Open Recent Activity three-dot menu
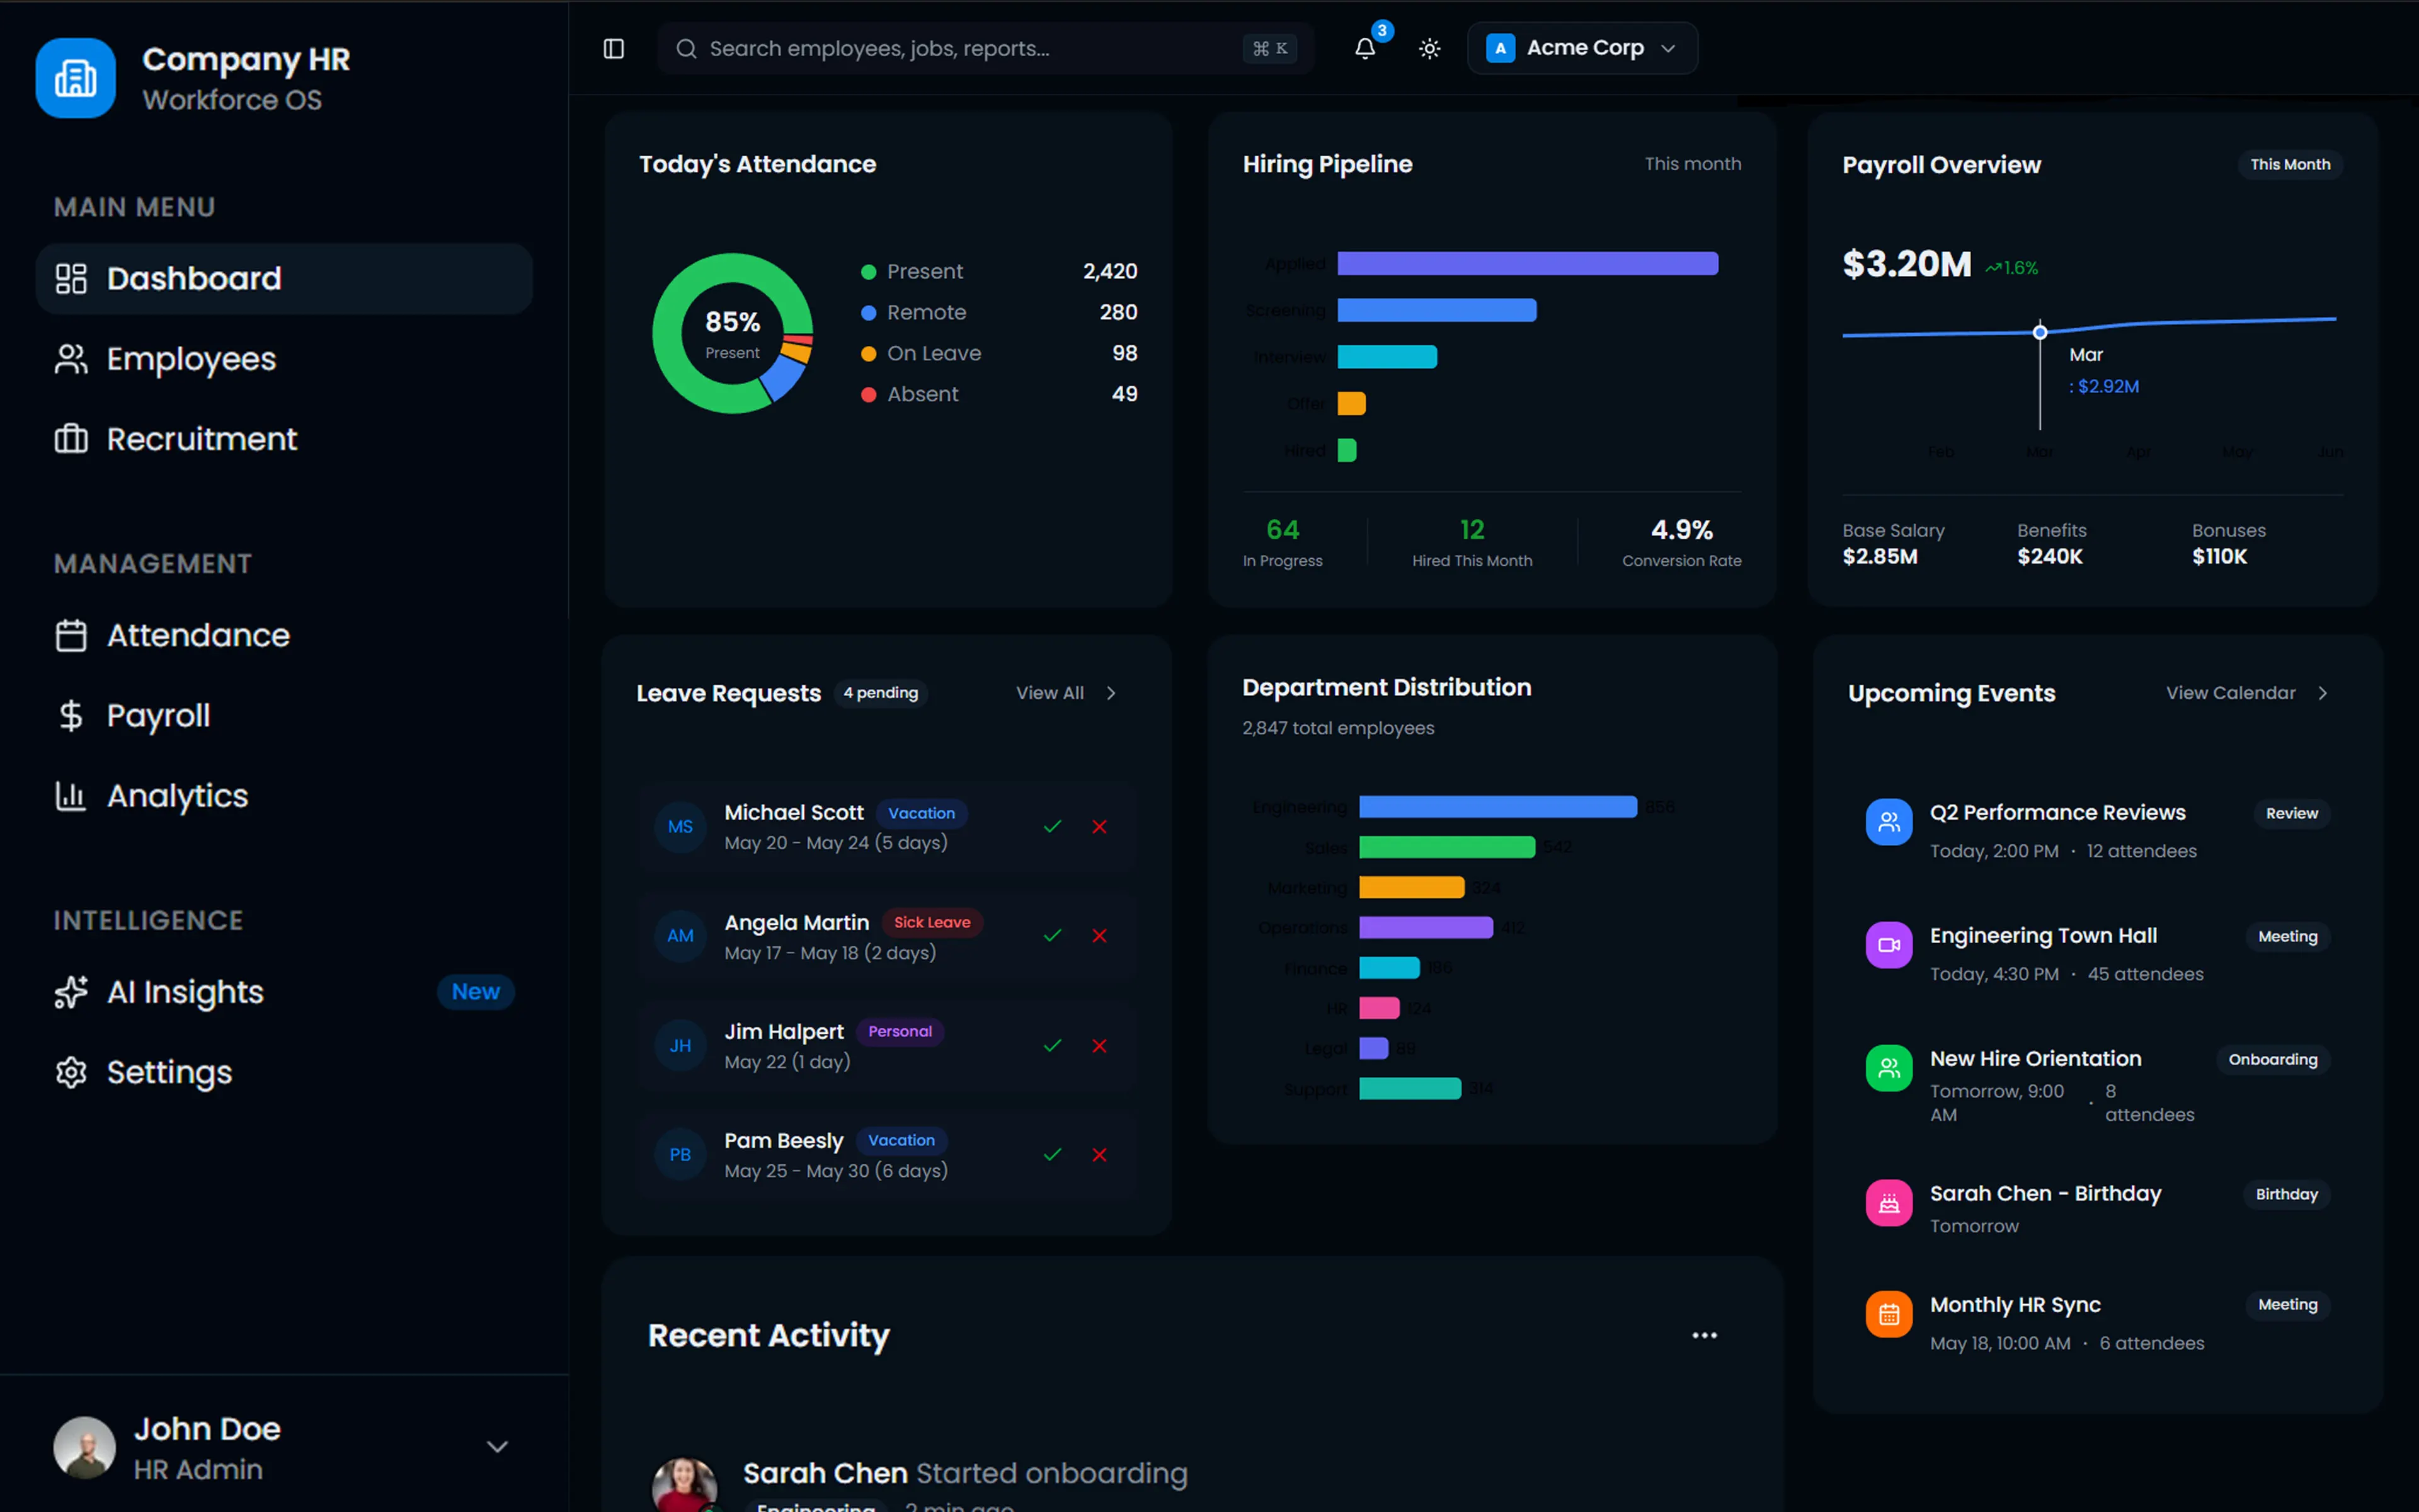2419x1512 pixels. [1704, 1336]
